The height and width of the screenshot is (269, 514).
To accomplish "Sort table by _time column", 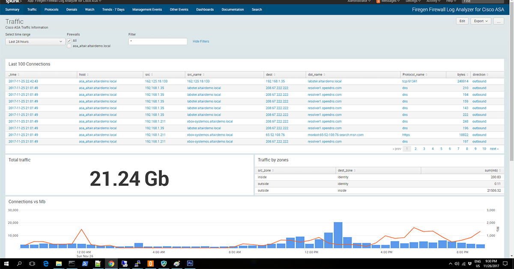I will [14, 75].
